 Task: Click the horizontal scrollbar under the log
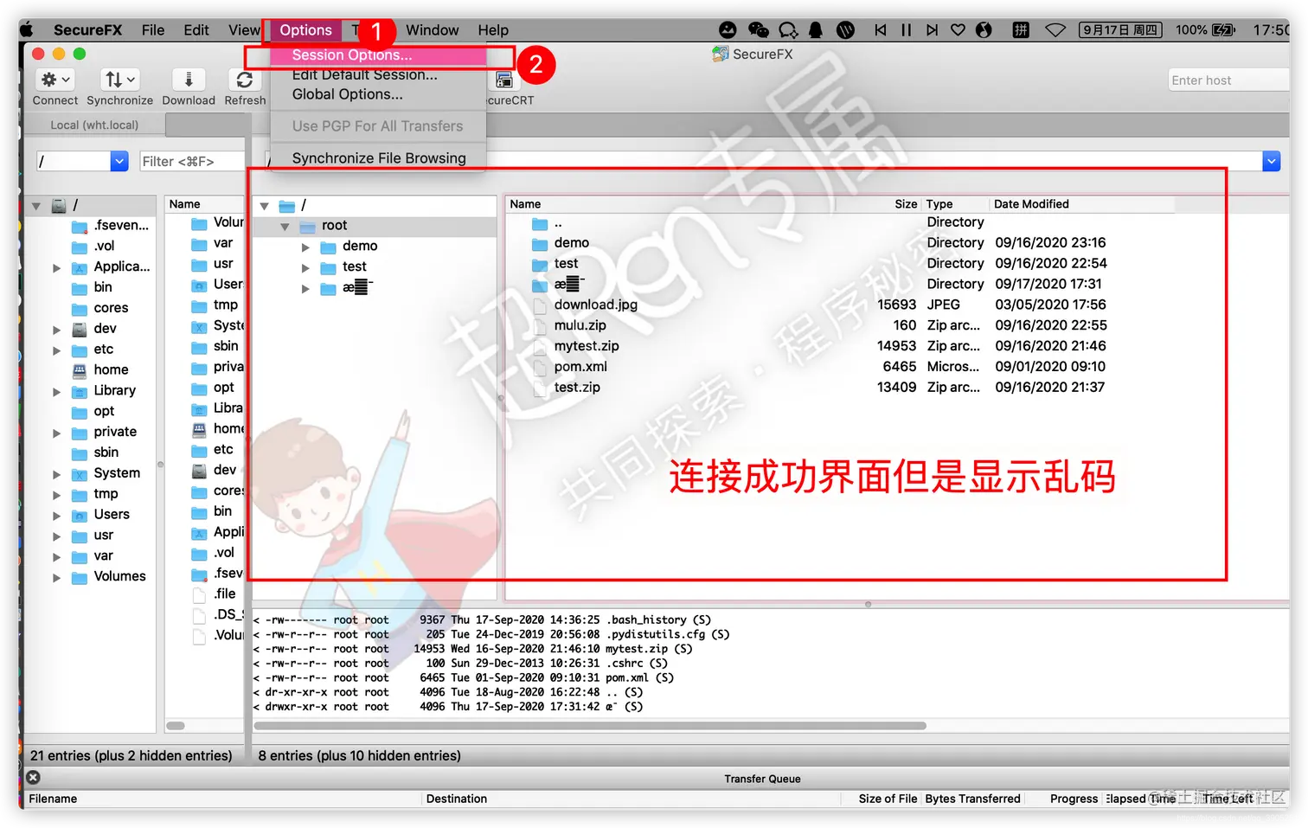tap(588, 726)
